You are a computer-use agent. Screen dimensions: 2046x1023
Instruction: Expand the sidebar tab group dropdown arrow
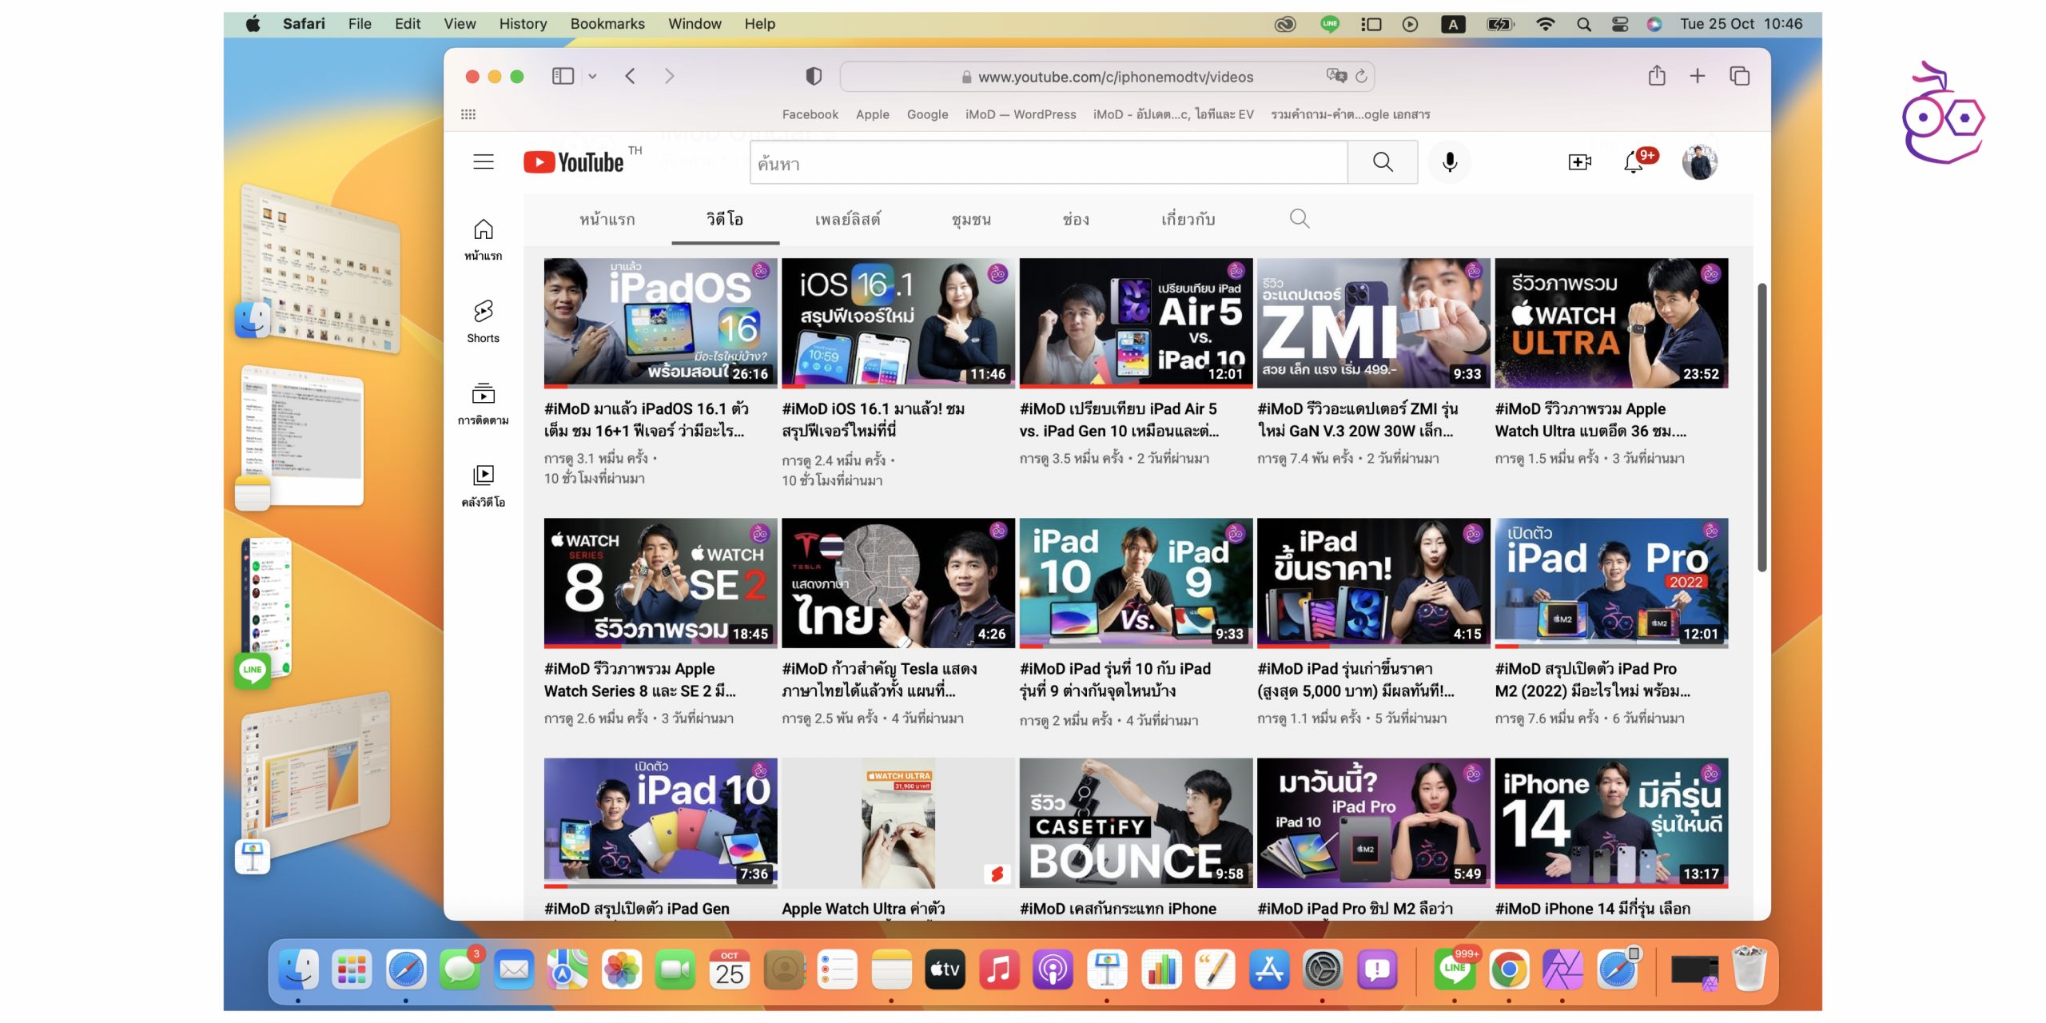tap(592, 76)
